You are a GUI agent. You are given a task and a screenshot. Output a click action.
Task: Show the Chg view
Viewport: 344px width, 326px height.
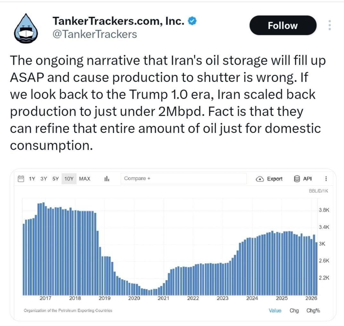(x=294, y=310)
